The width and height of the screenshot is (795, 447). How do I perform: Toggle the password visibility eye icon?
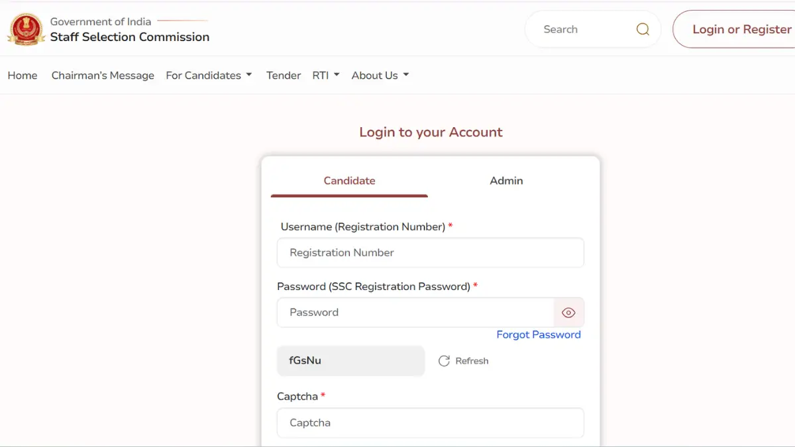pos(568,312)
